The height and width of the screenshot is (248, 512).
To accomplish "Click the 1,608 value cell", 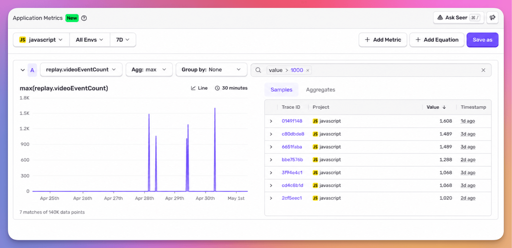I will click(x=445, y=121).
